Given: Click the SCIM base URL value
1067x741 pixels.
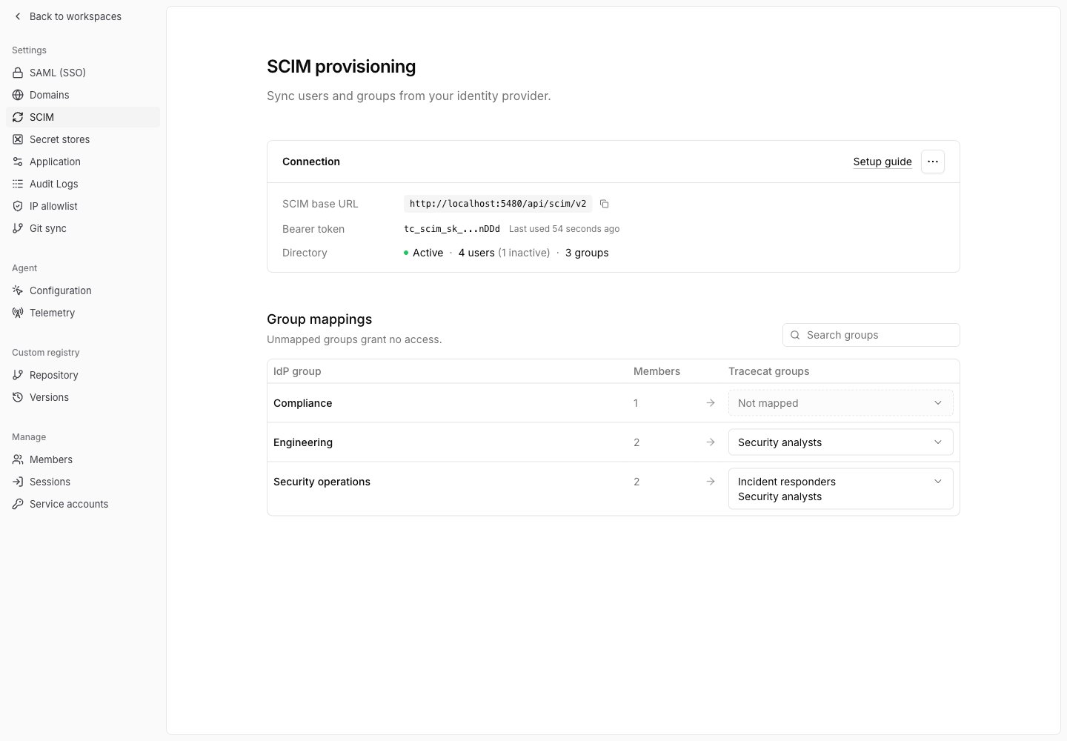Looking at the screenshot, I should pos(498,204).
